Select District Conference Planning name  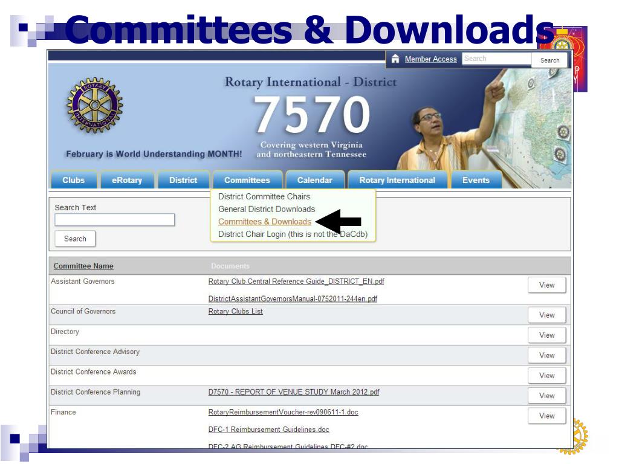coord(95,391)
